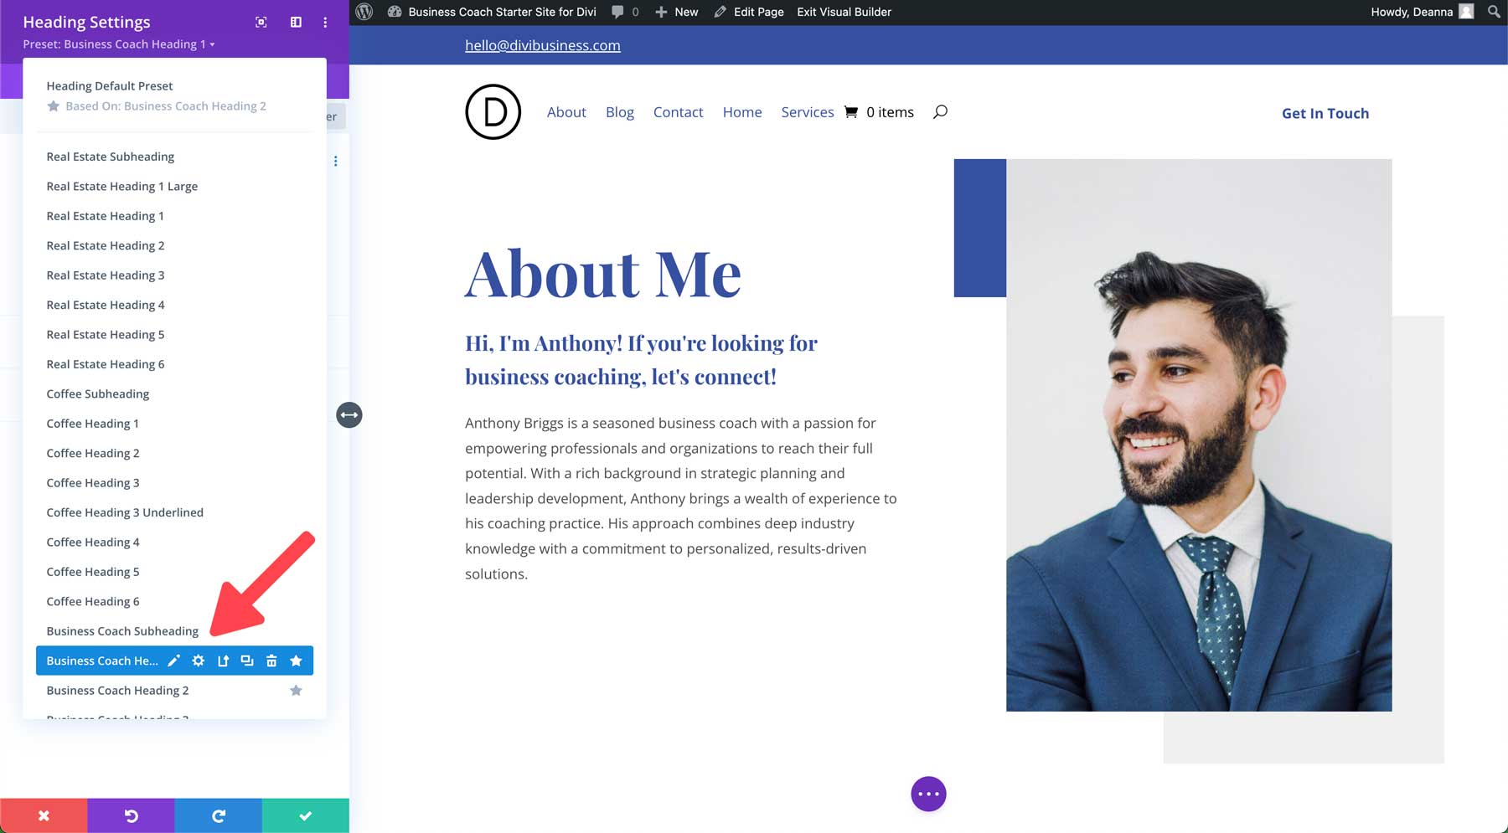The height and width of the screenshot is (833, 1508).
Task: Edit the Business Coach Heading 1 preset name
Action: 174,661
